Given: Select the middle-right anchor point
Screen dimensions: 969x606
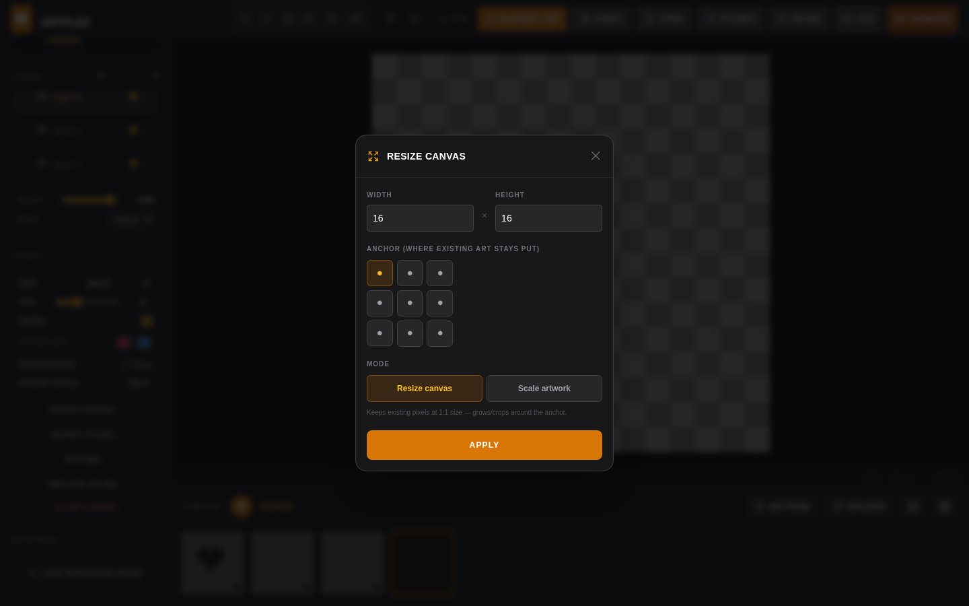Looking at the screenshot, I should coord(440,303).
